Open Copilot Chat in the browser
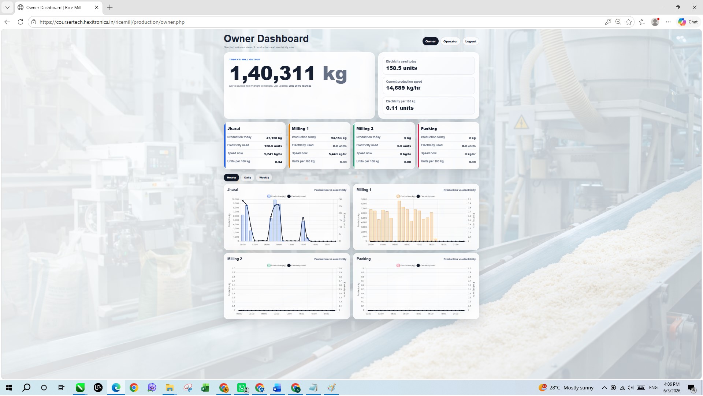 coord(688,22)
